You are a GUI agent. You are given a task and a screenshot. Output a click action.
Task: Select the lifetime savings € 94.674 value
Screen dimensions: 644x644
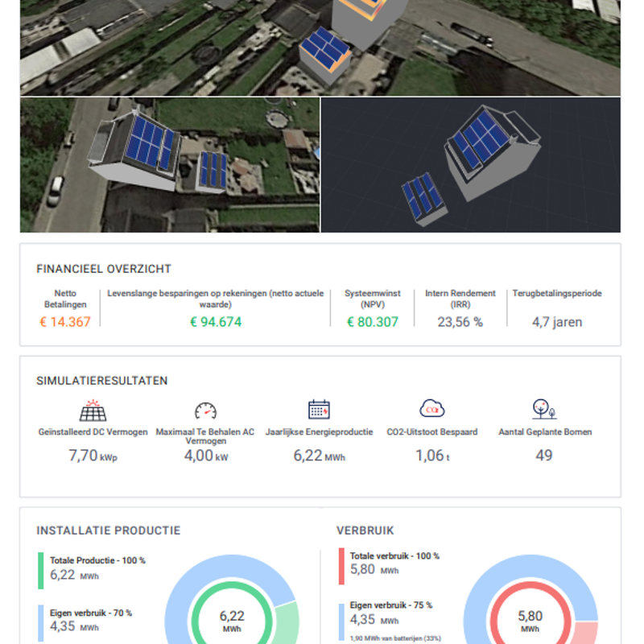pyautogui.click(x=216, y=322)
